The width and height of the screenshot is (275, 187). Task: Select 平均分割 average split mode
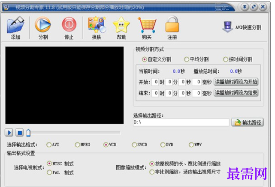pyautogui.click(x=196, y=59)
